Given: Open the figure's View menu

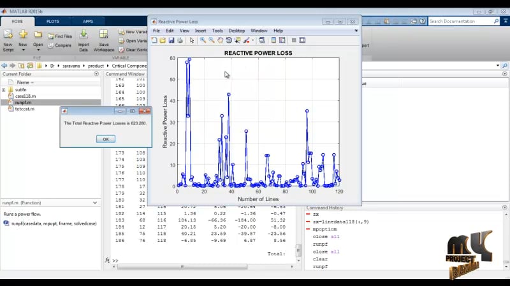Looking at the screenshot, I should pos(184,31).
